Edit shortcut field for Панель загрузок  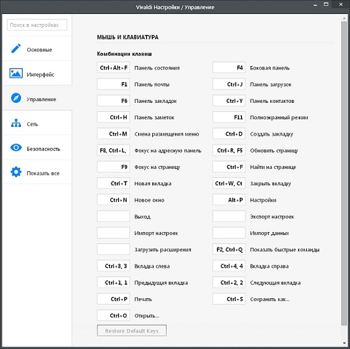pyautogui.click(x=229, y=84)
